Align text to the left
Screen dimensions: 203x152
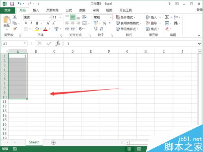(x=67, y=23)
